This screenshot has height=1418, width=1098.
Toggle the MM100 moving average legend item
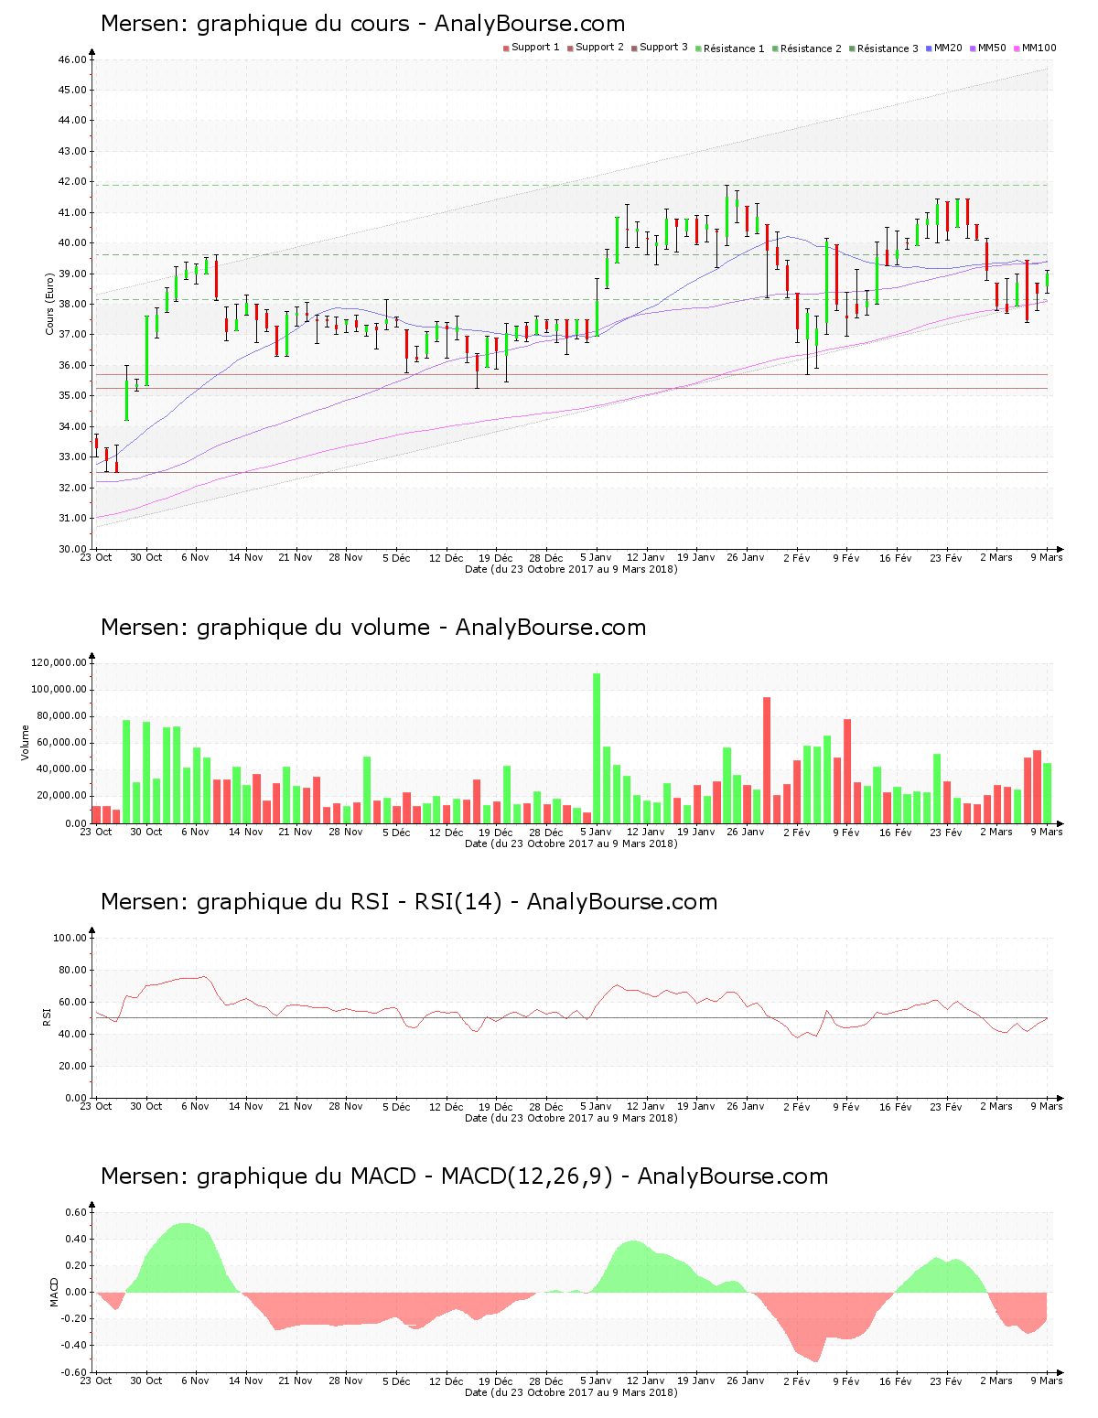click(1038, 48)
